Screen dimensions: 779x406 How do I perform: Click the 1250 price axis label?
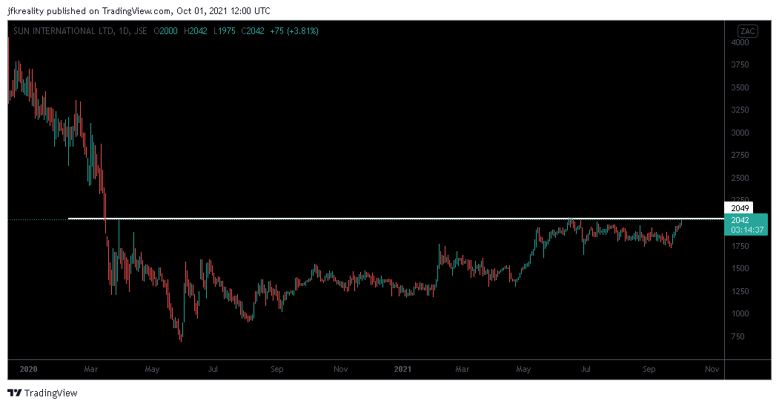(x=740, y=291)
